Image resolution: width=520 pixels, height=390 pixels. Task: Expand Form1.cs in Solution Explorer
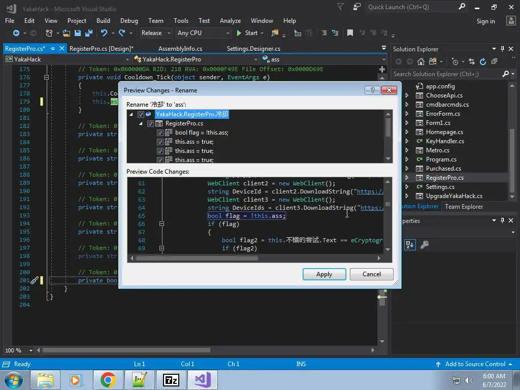pos(407,123)
